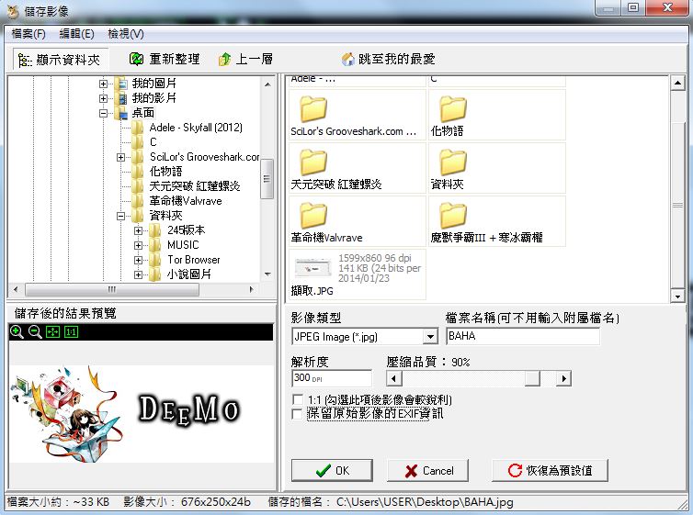
Task: Select 天元突破 紅蓮螺炎 in folder tree
Action: click(x=195, y=185)
